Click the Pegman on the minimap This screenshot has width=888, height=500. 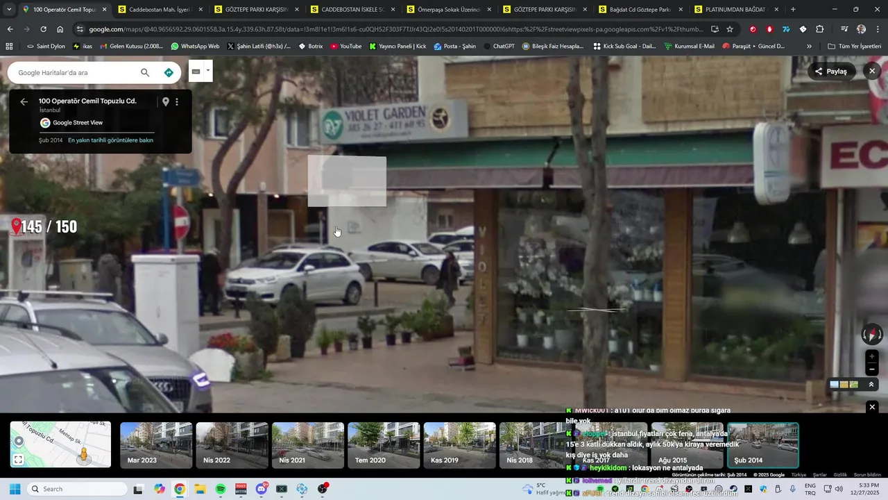tap(84, 455)
